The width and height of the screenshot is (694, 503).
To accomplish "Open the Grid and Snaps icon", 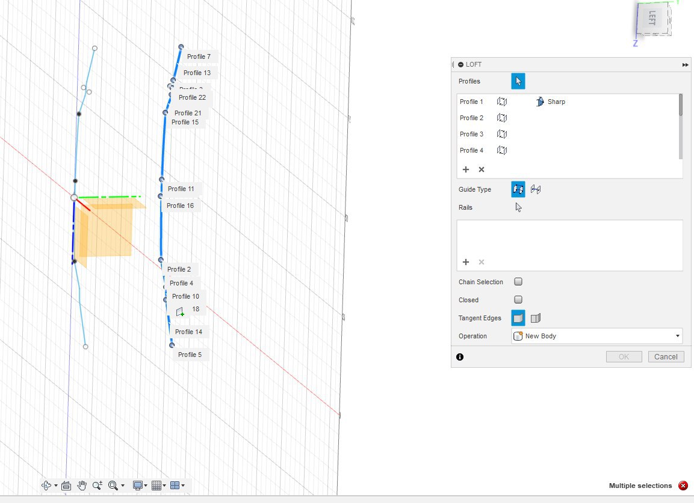I will click(156, 486).
